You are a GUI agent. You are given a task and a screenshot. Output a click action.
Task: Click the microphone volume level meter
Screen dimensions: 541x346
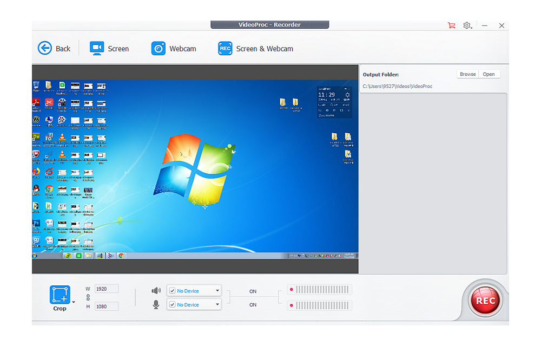320,305
